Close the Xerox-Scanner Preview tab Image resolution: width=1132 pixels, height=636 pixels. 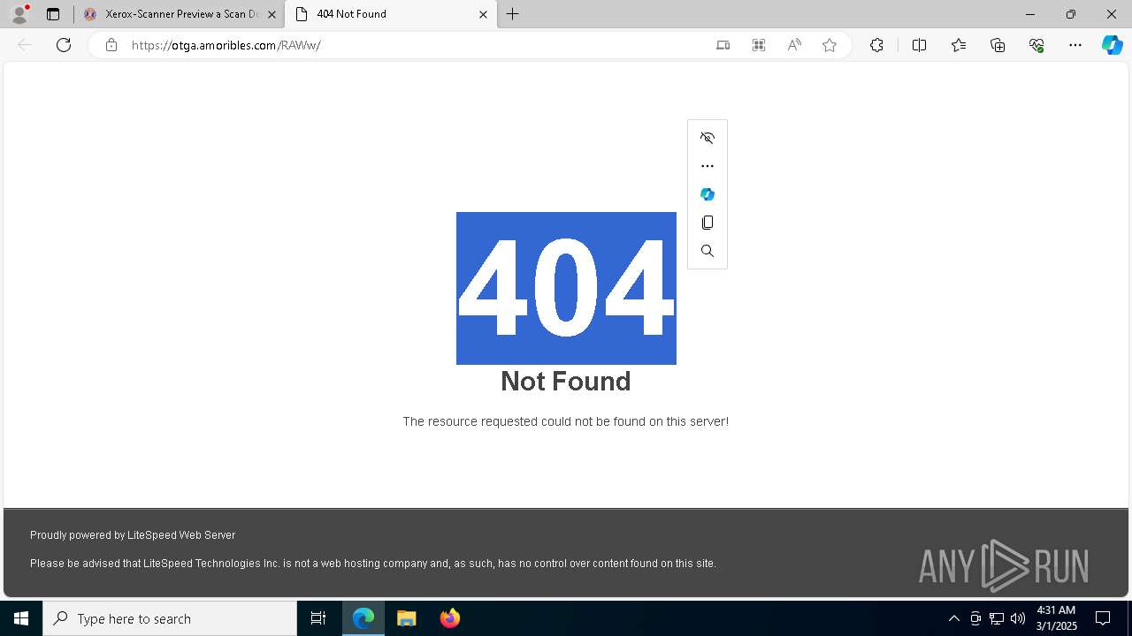pyautogui.click(x=272, y=14)
